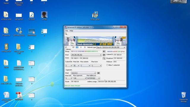This screenshot has width=190, height=107.
Task: Open the Help menu
Action: 71,31
